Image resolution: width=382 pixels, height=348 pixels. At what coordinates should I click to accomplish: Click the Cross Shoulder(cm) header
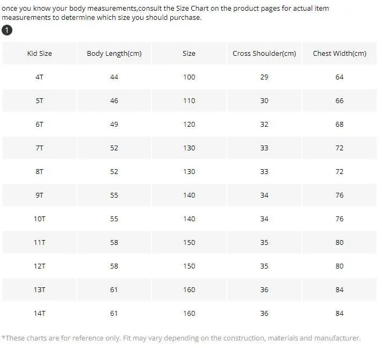[264, 54]
